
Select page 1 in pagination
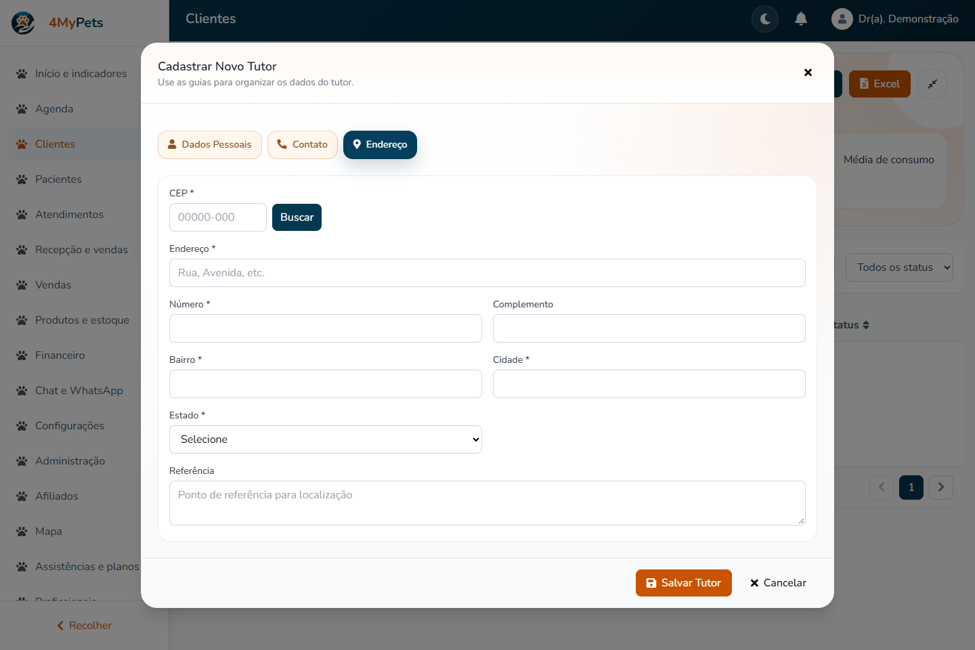(911, 487)
